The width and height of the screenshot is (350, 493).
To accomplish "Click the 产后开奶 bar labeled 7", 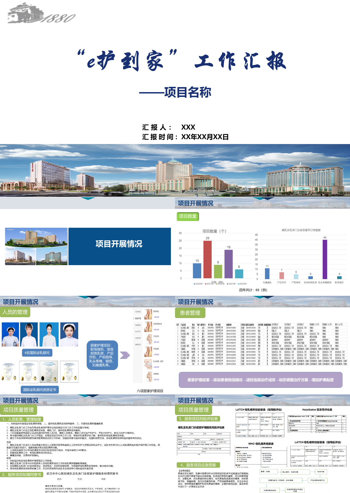I will (282, 276).
